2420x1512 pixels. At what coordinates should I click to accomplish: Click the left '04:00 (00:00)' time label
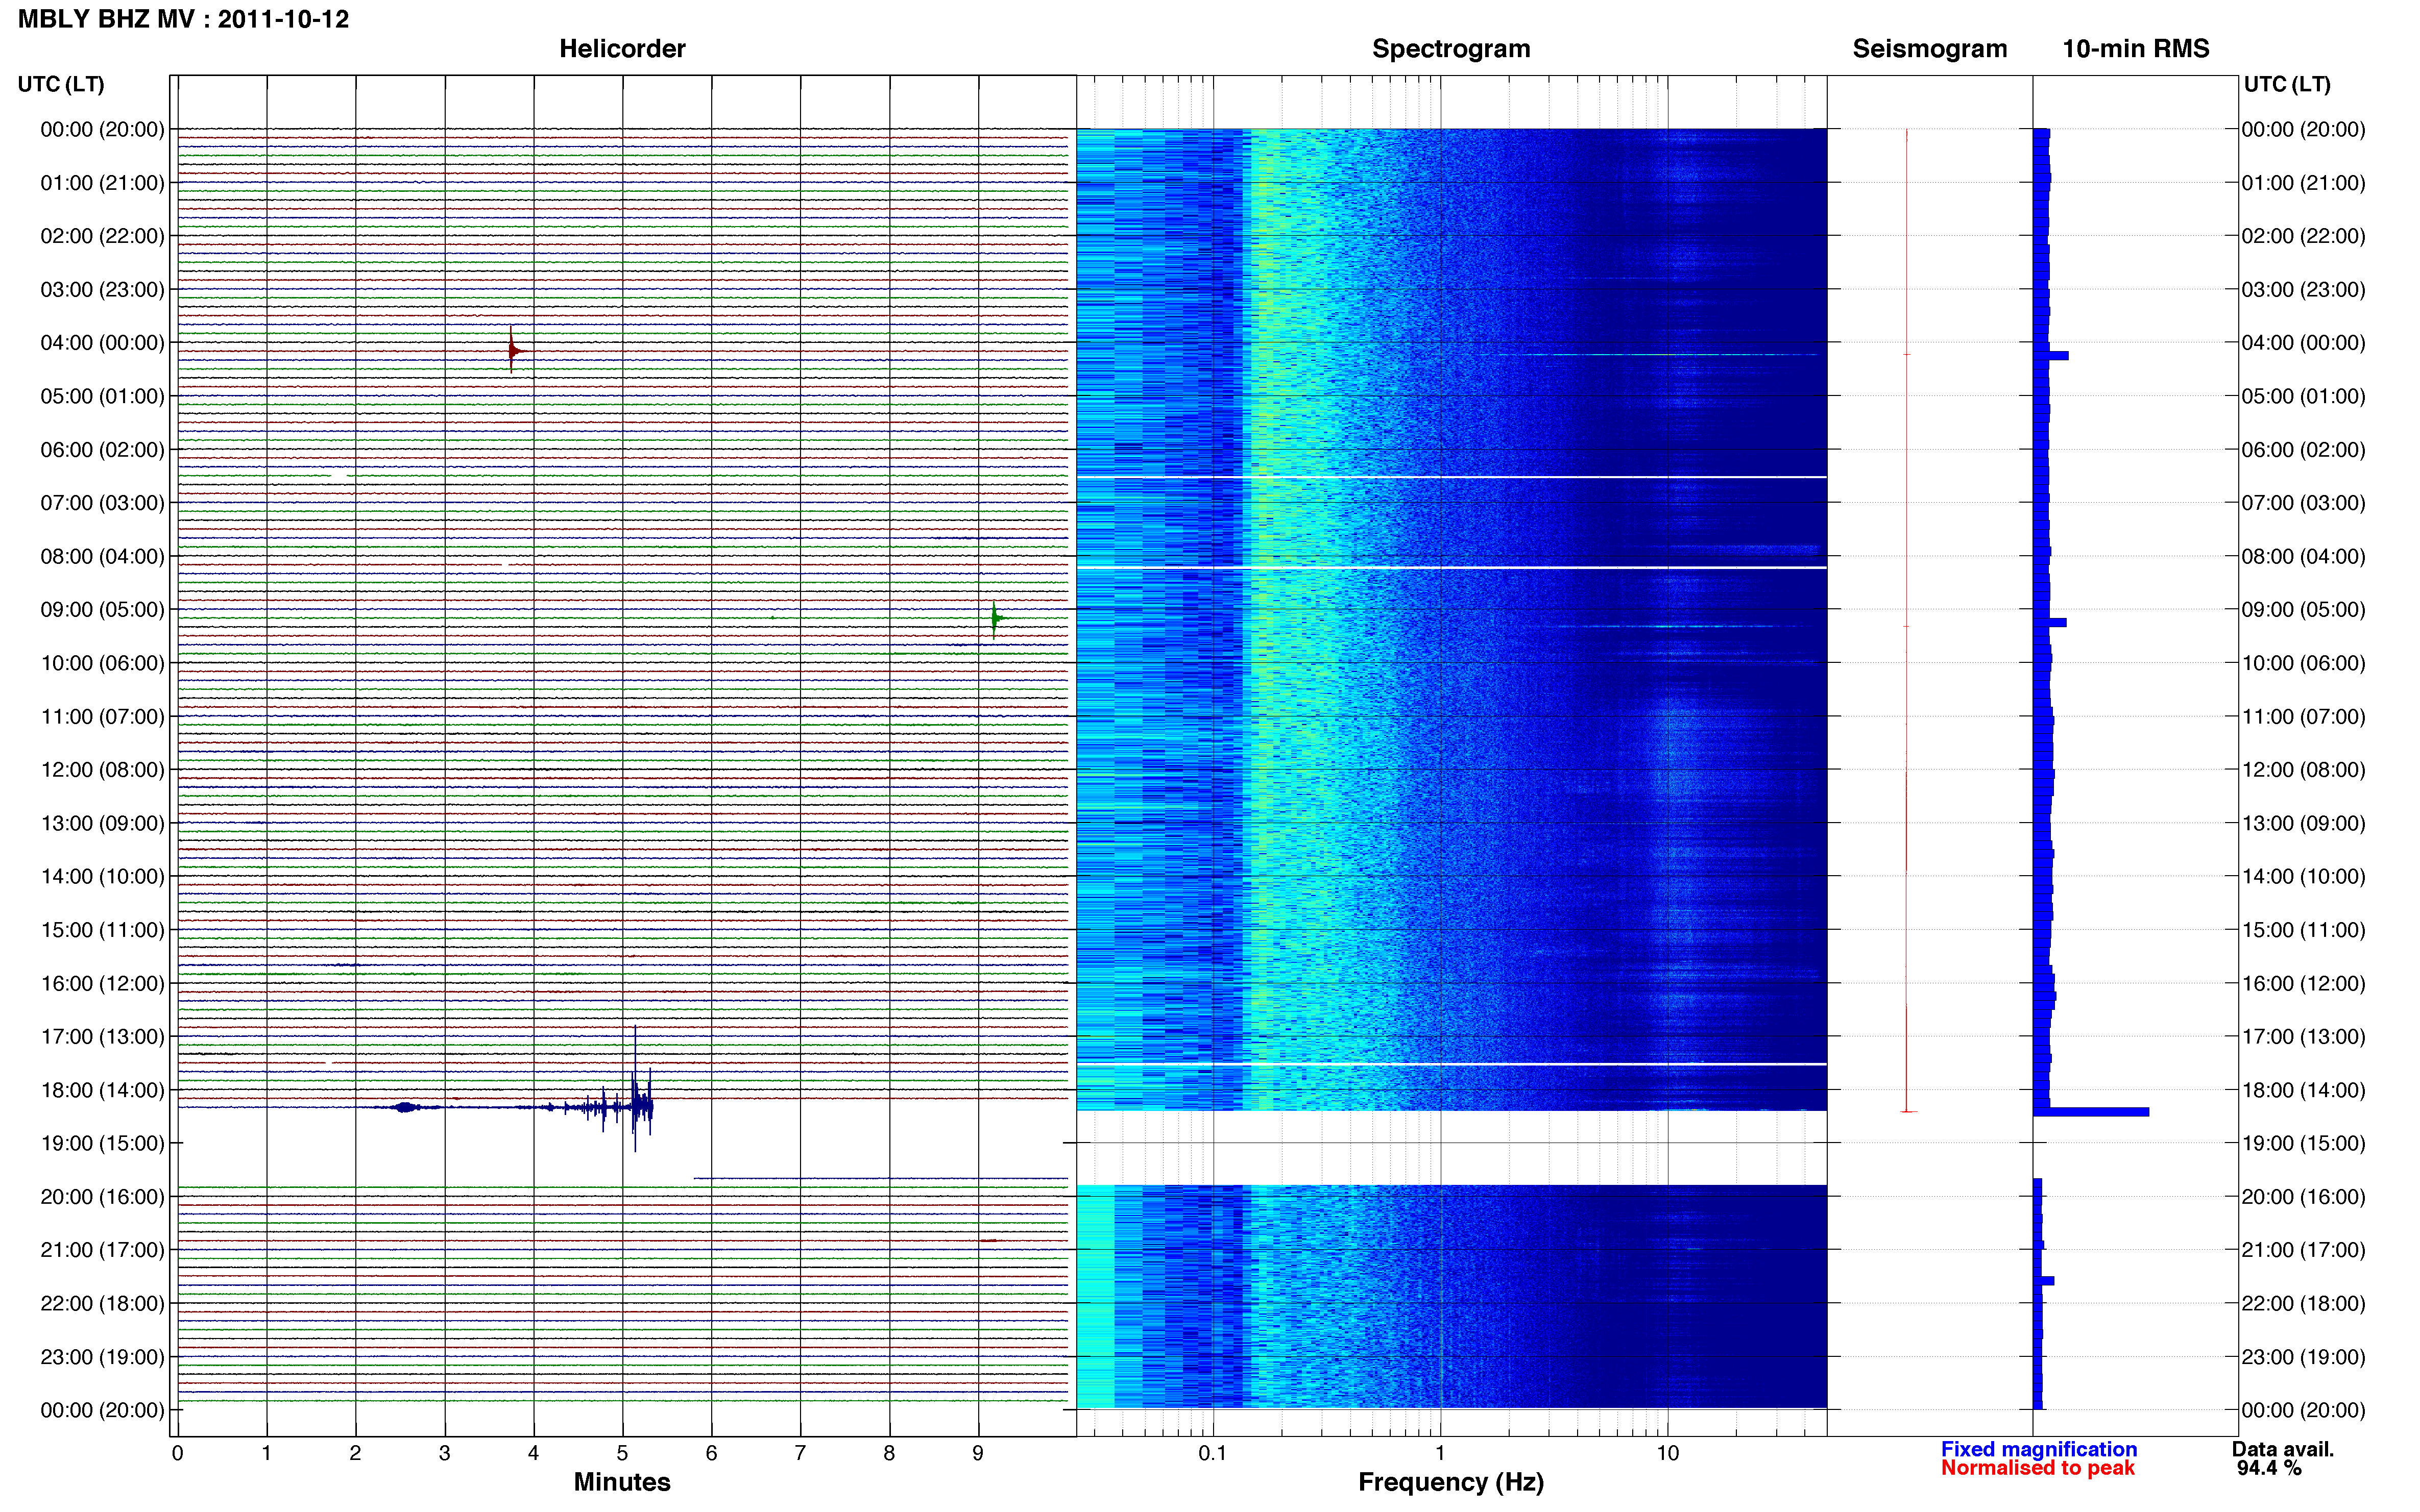click(102, 342)
